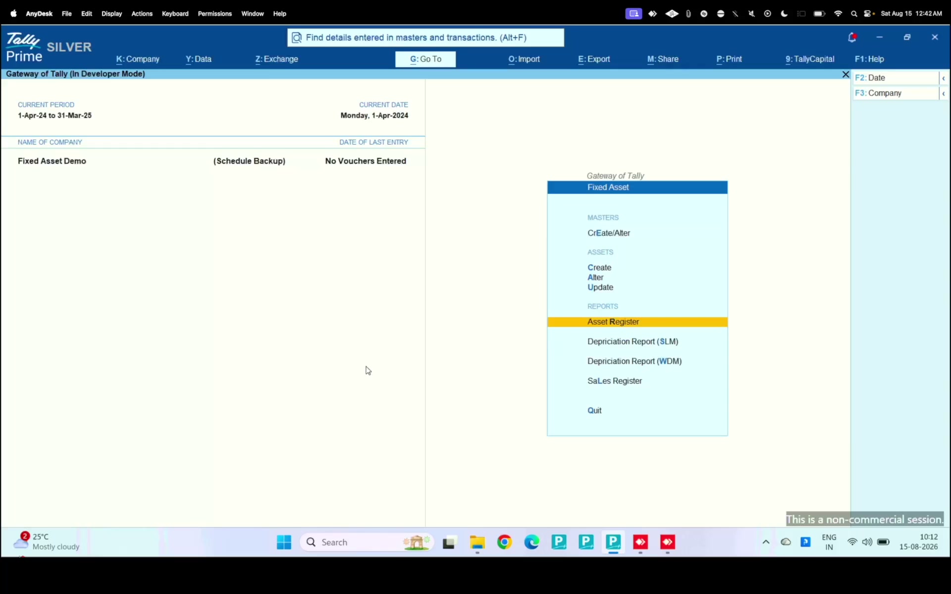Screen dimensions: 951x594
Task: Click the AnyDesk screen icon in macOS menu bar
Action: pyautogui.click(x=634, y=14)
